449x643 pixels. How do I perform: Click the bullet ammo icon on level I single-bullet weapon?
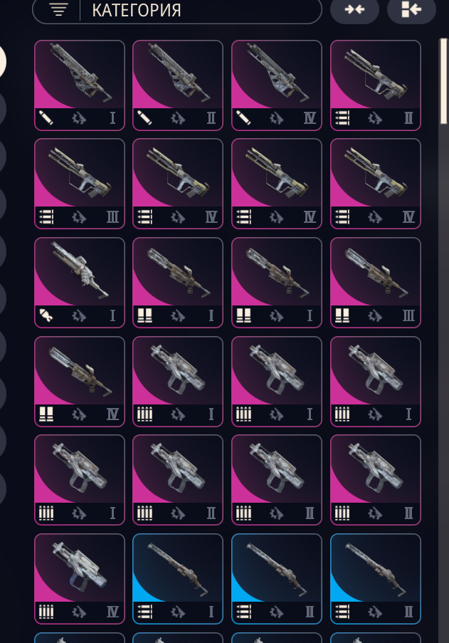point(46,118)
